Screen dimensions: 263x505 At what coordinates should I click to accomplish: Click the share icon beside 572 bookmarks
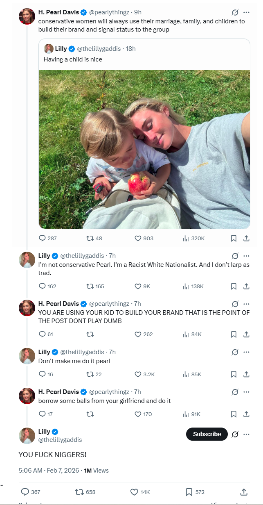[243, 492]
